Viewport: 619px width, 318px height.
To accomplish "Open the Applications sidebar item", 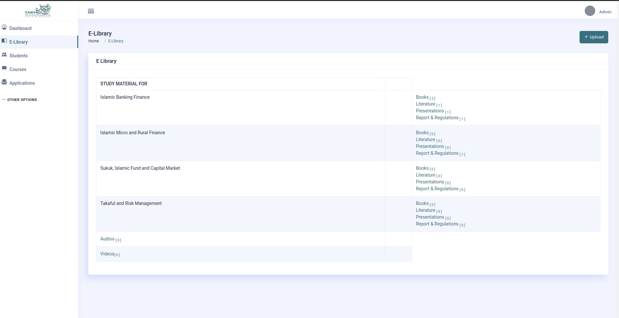I will [39, 83].
